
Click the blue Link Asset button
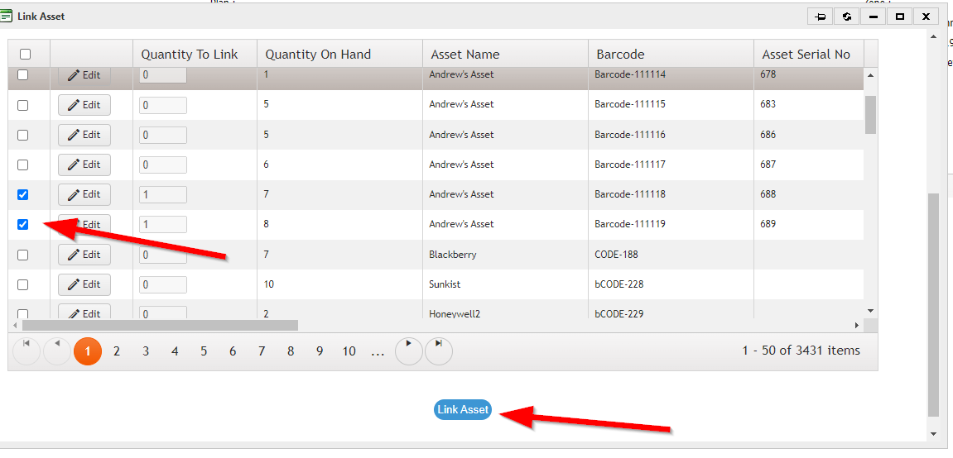click(x=463, y=409)
